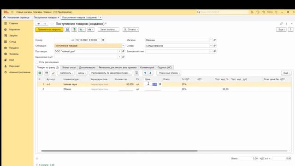Viewport: 295px width, 166px height.
Task: Click the forward arrow navigation button
Action: 45,24
